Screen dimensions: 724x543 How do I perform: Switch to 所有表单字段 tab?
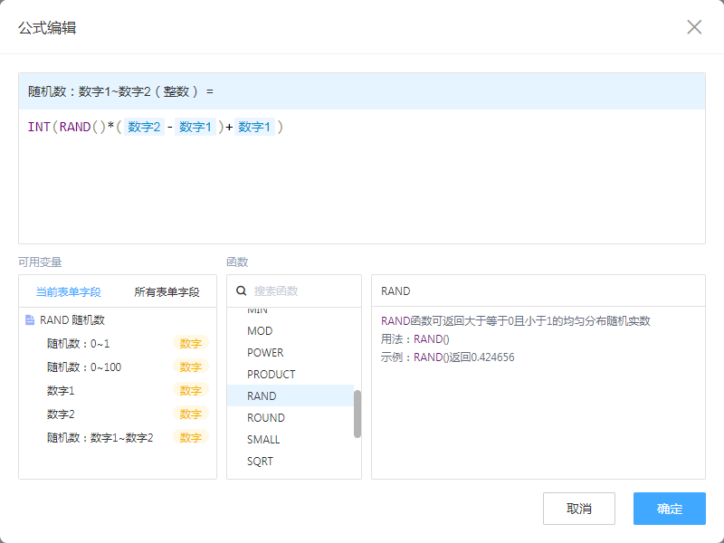pyautogui.click(x=167, y=292)
